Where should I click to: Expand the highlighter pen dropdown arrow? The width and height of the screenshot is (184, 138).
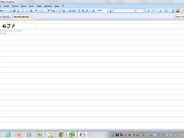[x=181, y=11]
